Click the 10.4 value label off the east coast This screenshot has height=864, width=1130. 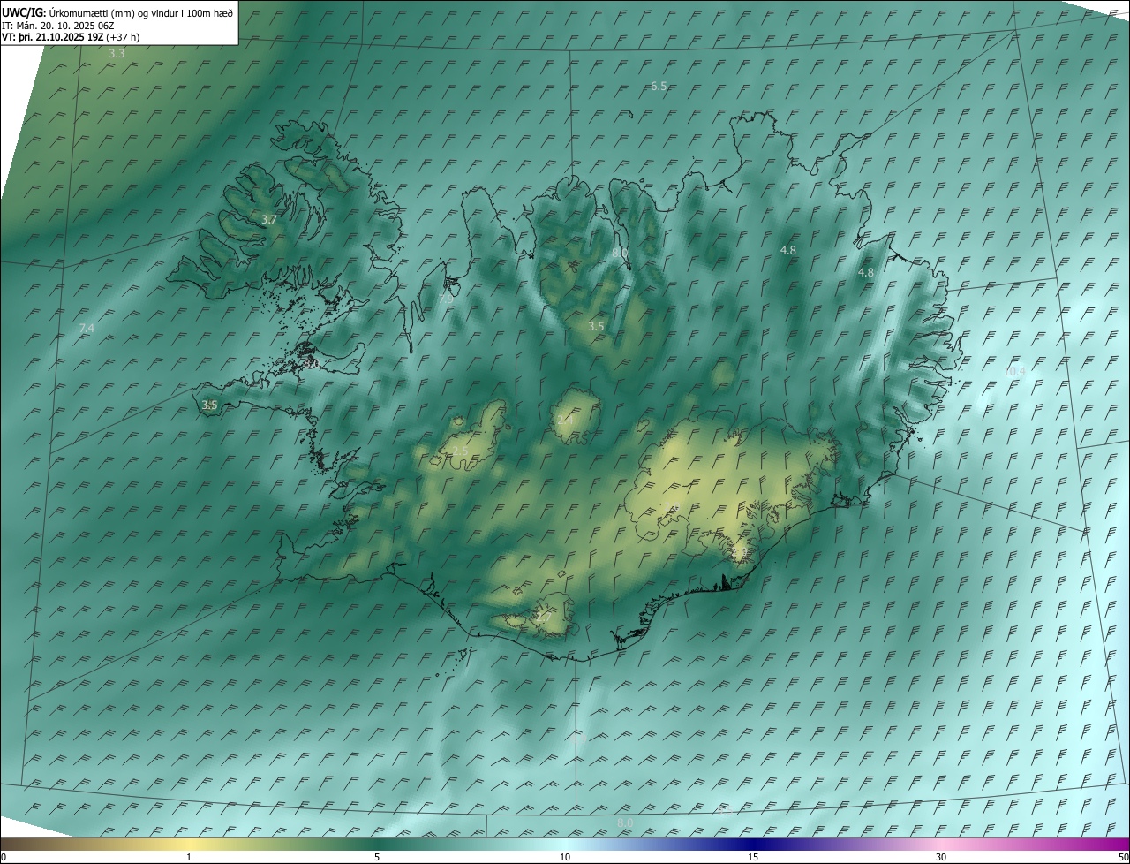(1014, 371)
